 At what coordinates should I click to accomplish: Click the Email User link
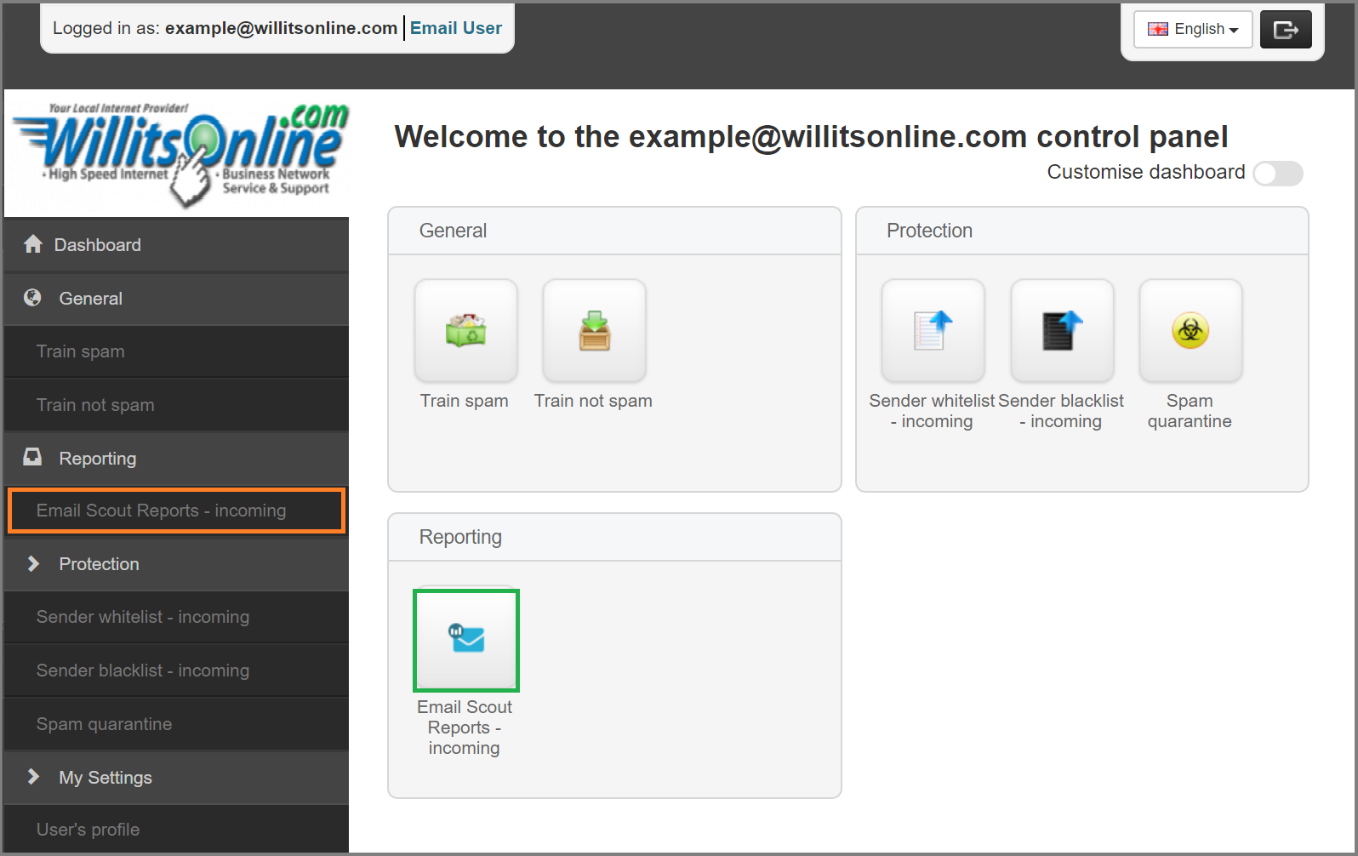(456, 28)
